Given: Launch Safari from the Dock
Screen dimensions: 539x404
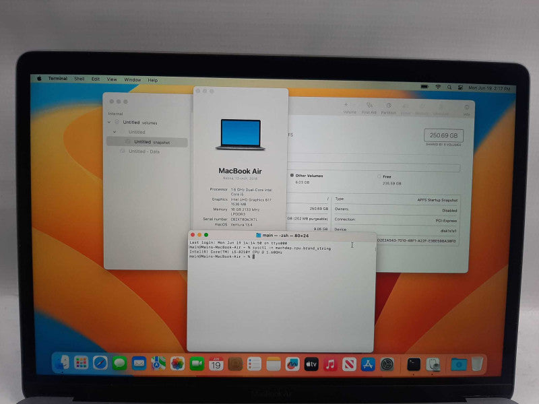Looking at the screenshot, I should tap(100, 363).
